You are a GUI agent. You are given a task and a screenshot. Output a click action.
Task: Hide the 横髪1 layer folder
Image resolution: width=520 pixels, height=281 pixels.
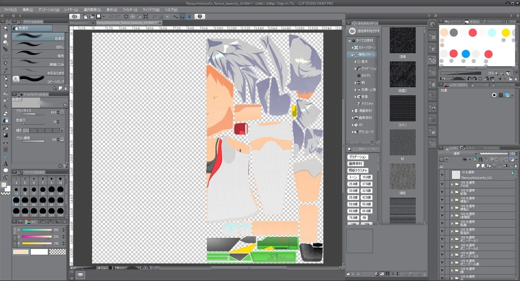(x=442, y=200)
